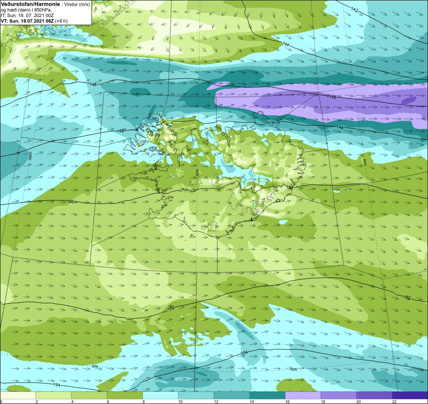428x404 pixels.
Task: Click the legend value "22"
Action: 394,401
